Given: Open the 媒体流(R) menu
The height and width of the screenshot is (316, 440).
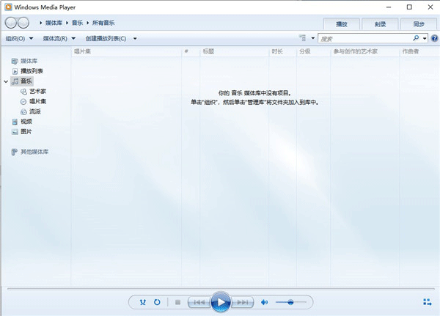Looking at the screenshot, I should tap(59, 38).
